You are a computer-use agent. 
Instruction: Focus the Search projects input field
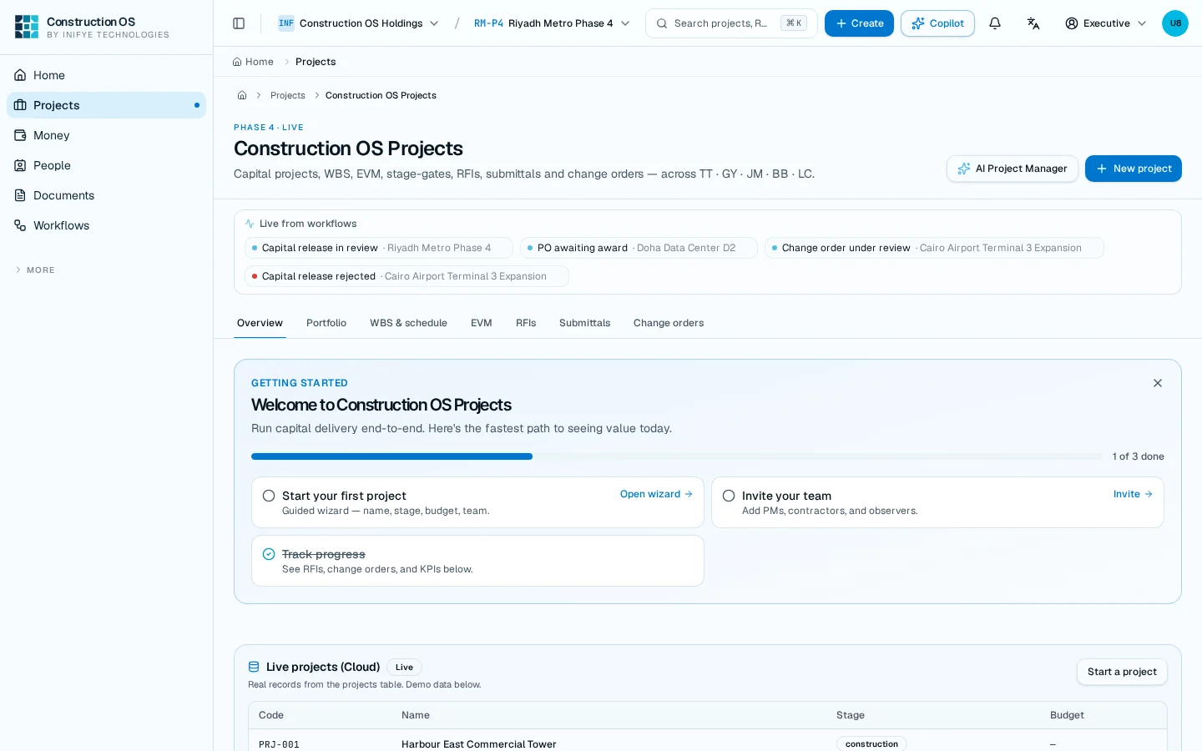tap(731, 23)
